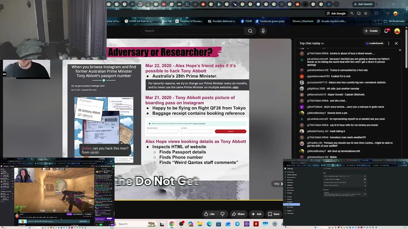Bookmark this page with the star icon

[366, 13]
